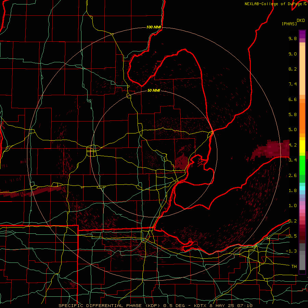308x308 pixels.
Task: Pick the cyan segment of the color bar
Action: [302, 188]
